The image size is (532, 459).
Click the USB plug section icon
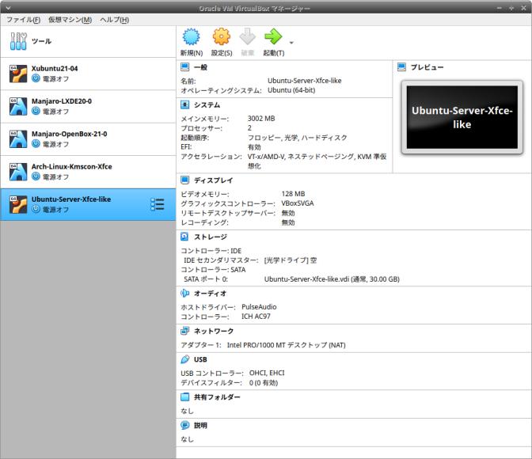(x=185, y=359)
